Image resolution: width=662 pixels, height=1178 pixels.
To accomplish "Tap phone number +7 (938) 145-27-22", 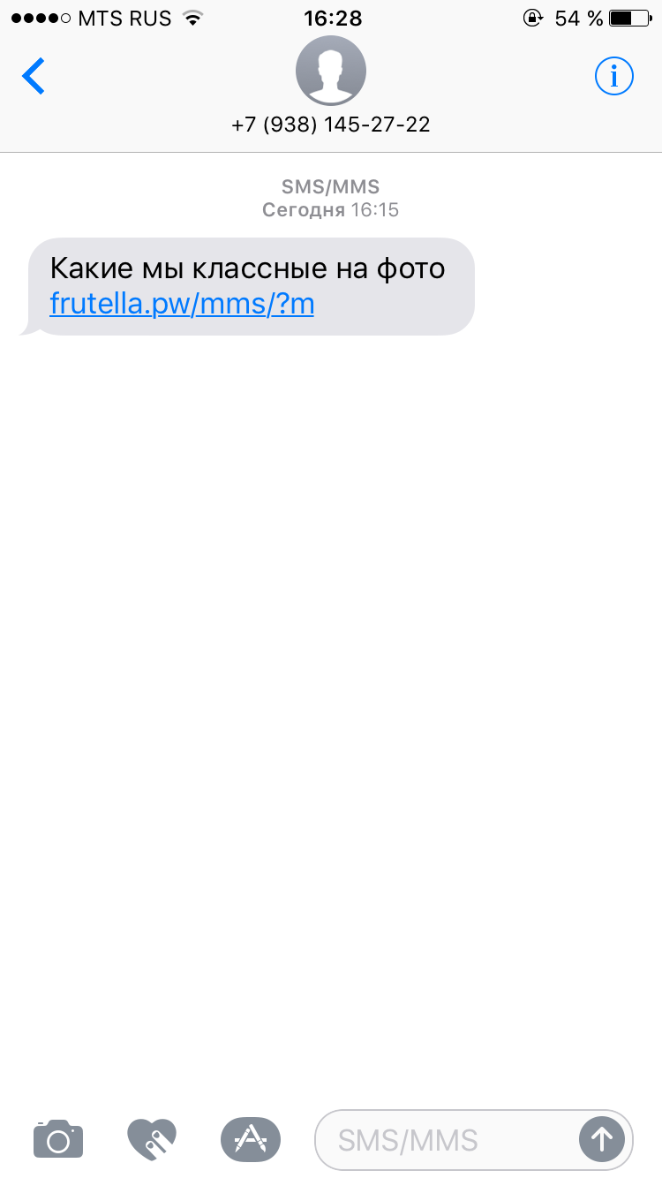I will [331, 125].
